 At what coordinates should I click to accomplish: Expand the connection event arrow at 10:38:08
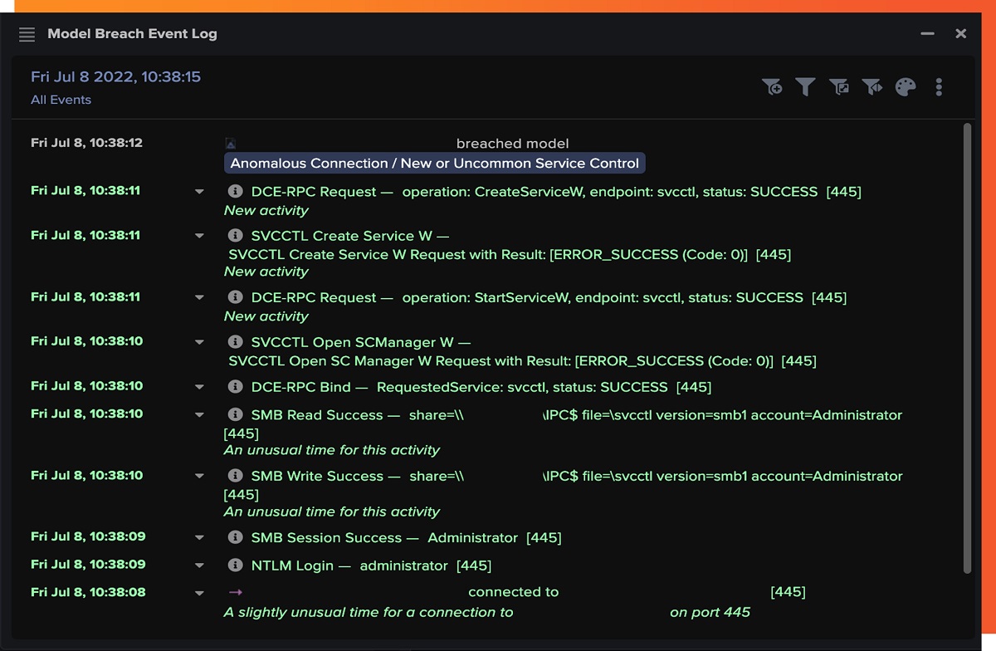tap(199, 594)
